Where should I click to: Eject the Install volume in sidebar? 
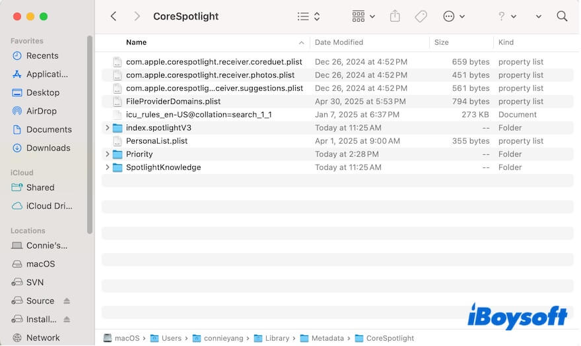[67, 320]
